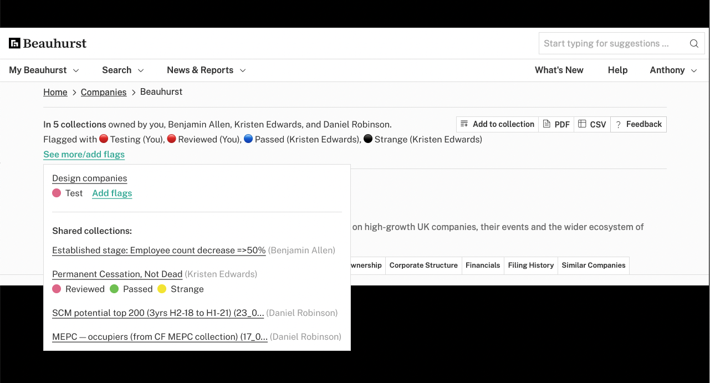Open the Anthony account dropdown chevron

[694, 70]
